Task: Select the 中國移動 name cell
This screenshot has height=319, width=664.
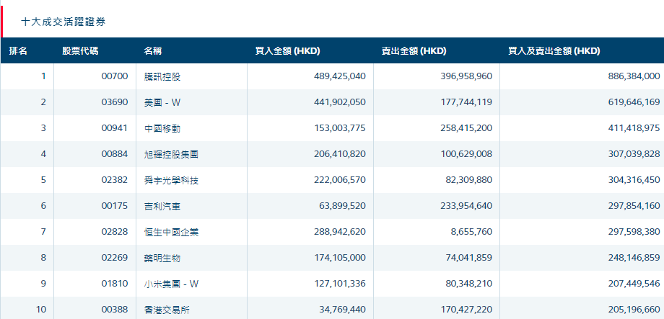Action: click(x=162, y=128)
